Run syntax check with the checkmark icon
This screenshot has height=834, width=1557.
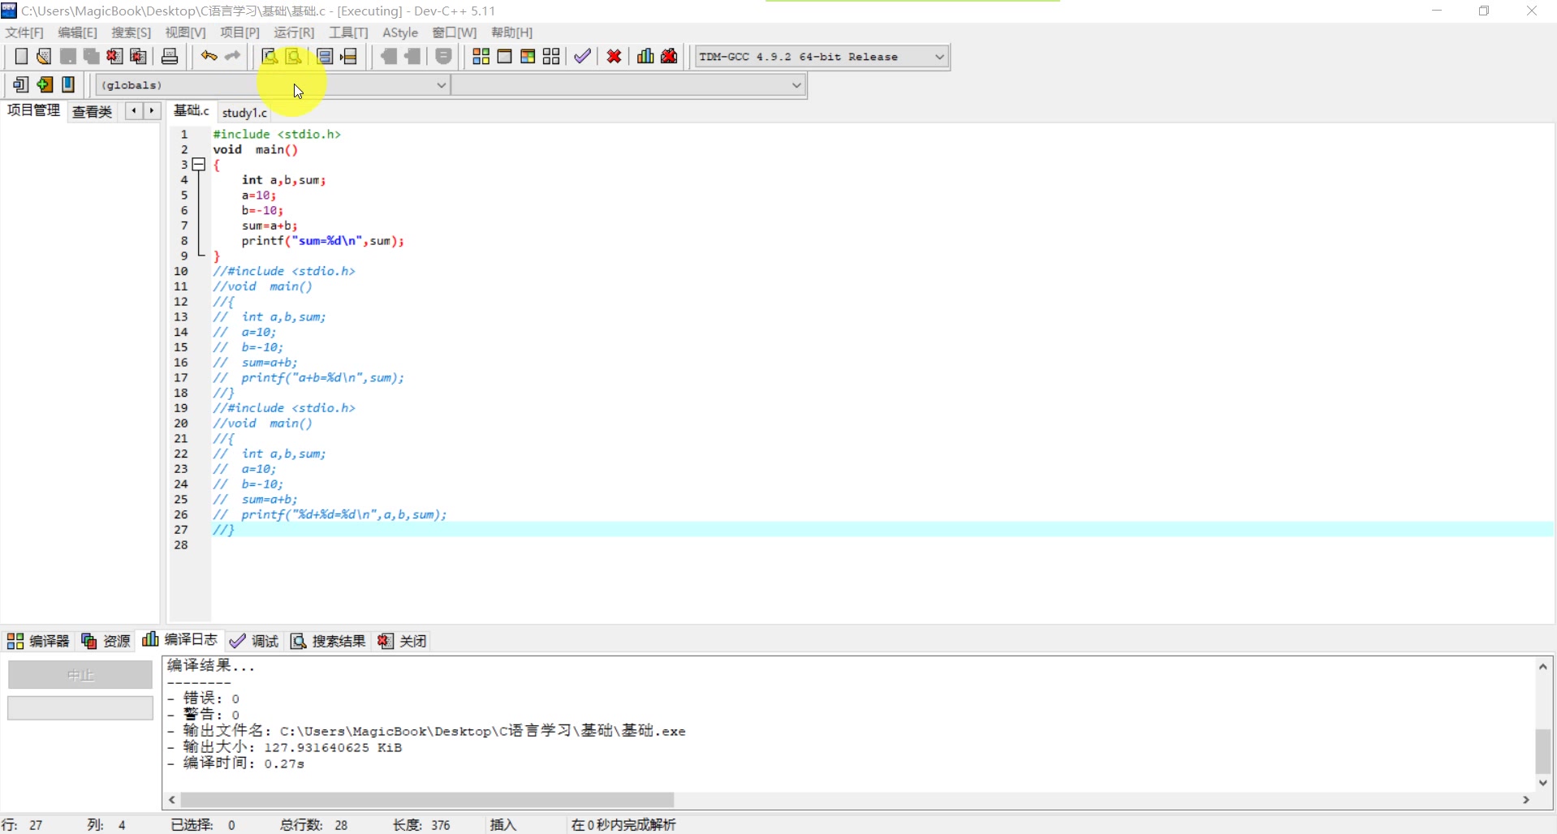[582, 56]
